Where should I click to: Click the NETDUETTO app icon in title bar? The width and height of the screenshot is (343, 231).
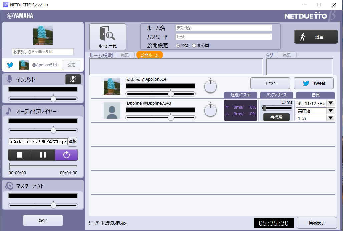pyautogui.click(x=5, y=5)
